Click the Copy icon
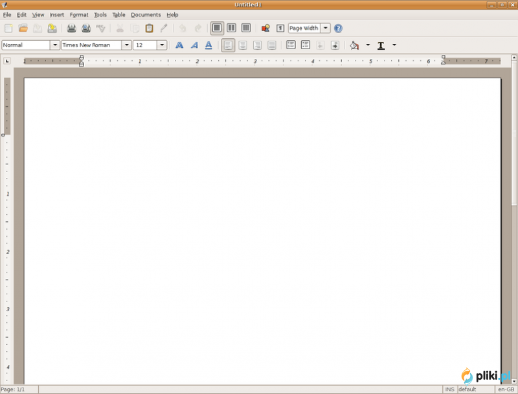This screenshot has height=394, width=518. point(135,28)
